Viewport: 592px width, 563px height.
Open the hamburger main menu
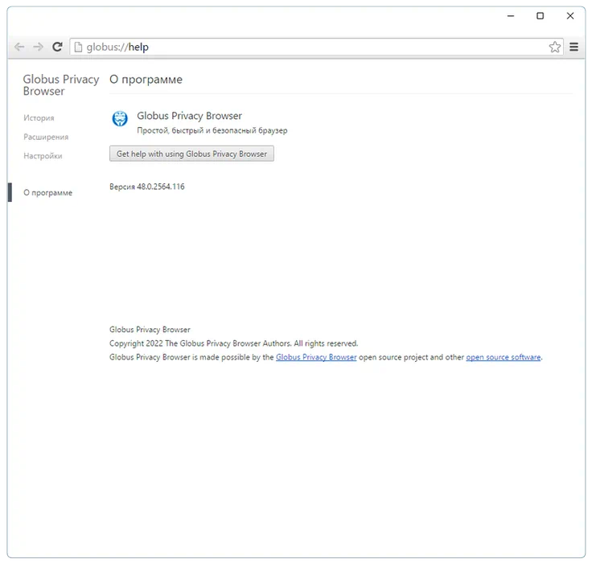(x=573, y=47)
